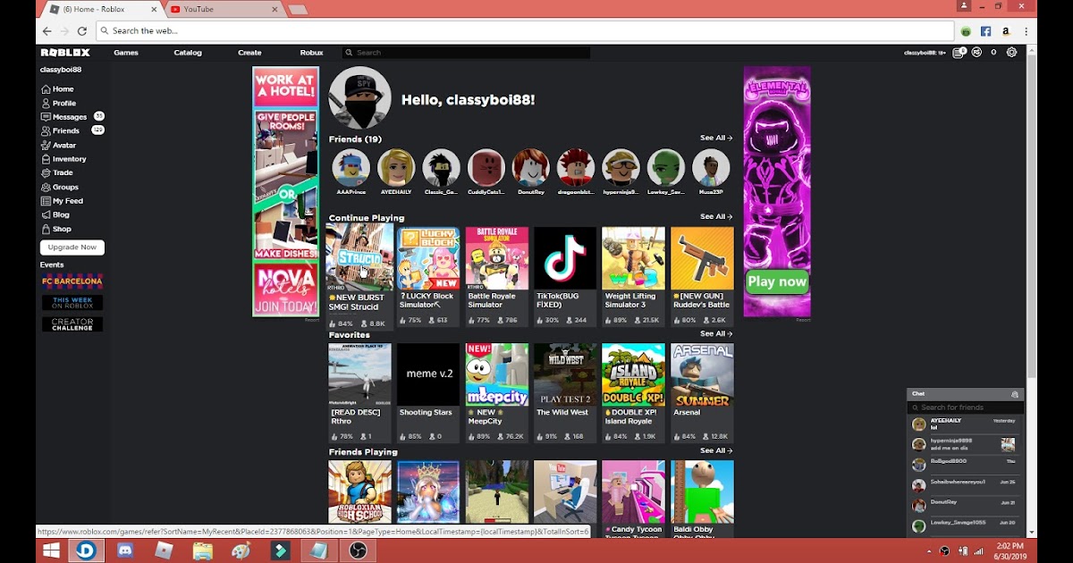Open the Arsenal favorite game card
Image resolution: width=1073 pixels, height=563 pixels.
(702, 393)
